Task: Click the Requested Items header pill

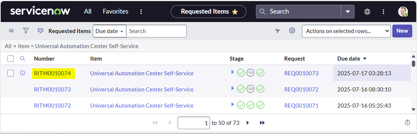Action: 208,11
